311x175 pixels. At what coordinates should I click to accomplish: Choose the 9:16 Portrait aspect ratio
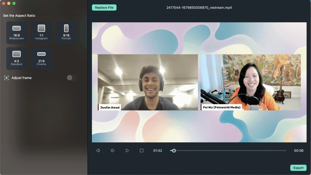click(66, 33)
